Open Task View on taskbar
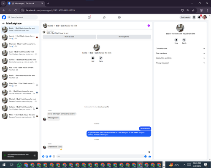The width and height of the screenshot is (211, 168). (12, 165)
